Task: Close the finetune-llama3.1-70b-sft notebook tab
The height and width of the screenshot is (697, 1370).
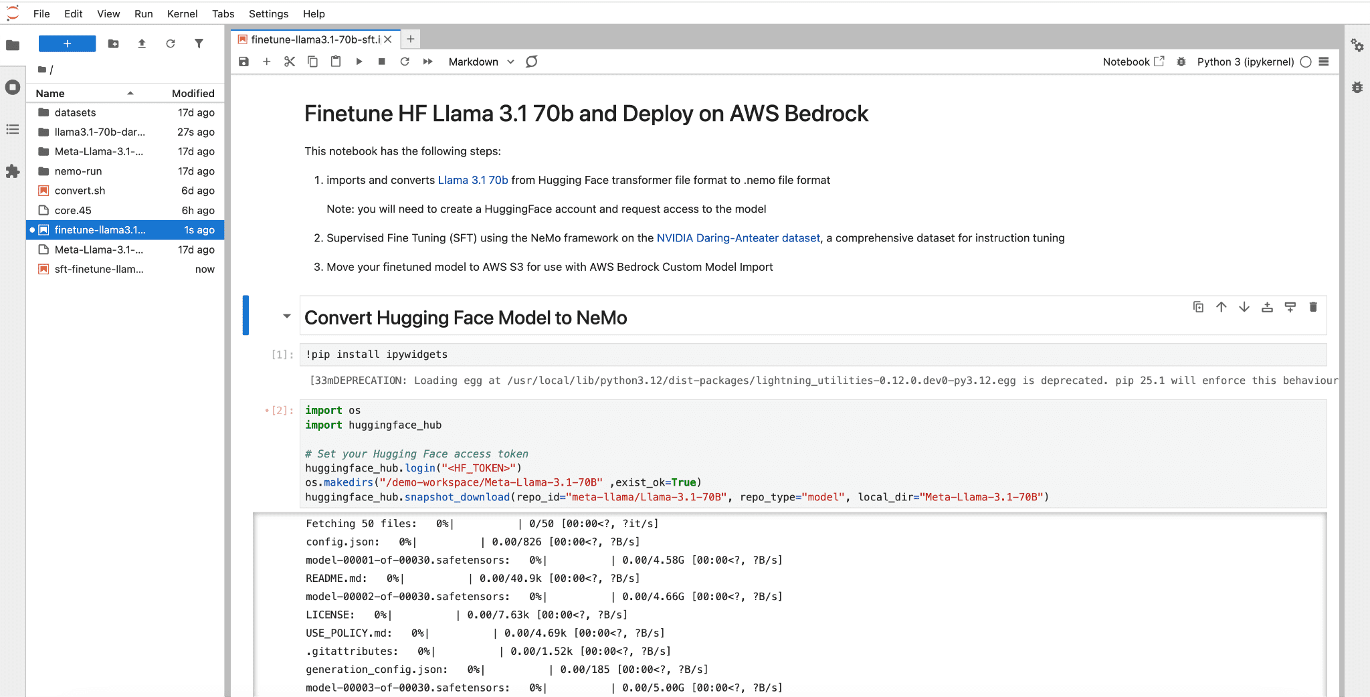Action: (388, 39)
